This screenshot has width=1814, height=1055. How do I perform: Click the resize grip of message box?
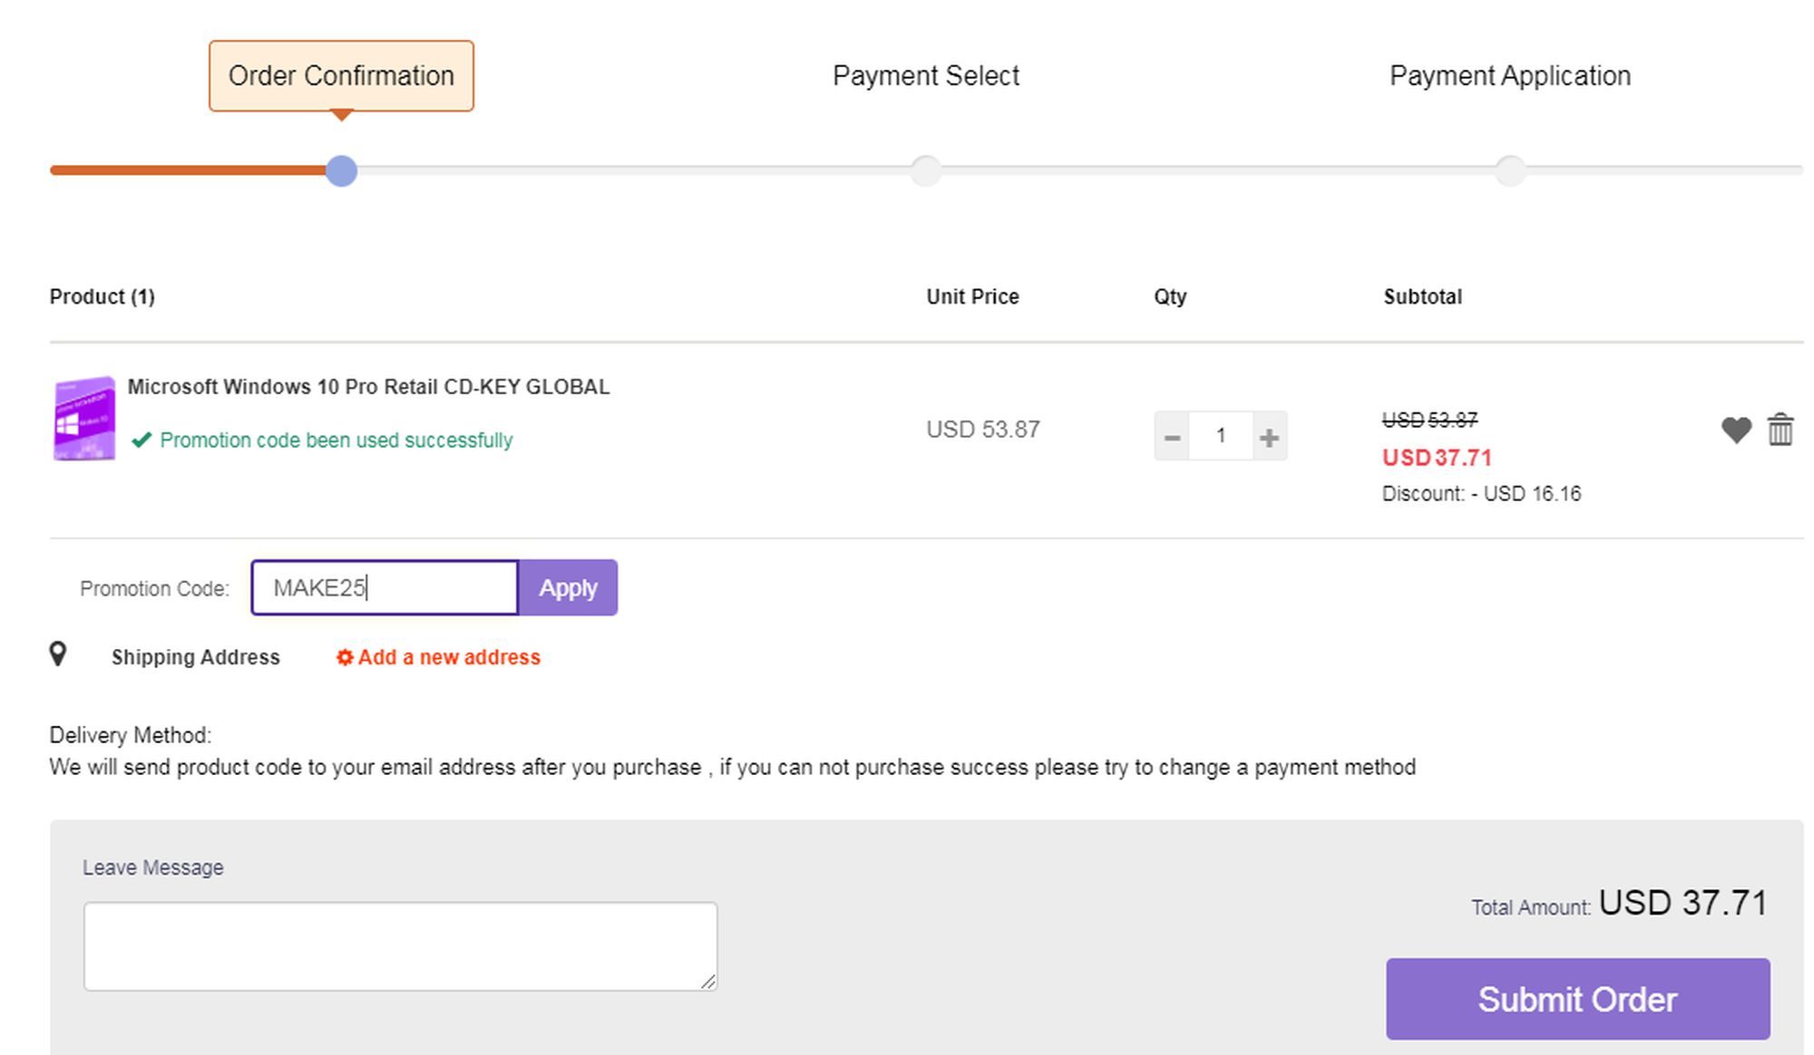[708, 982]
